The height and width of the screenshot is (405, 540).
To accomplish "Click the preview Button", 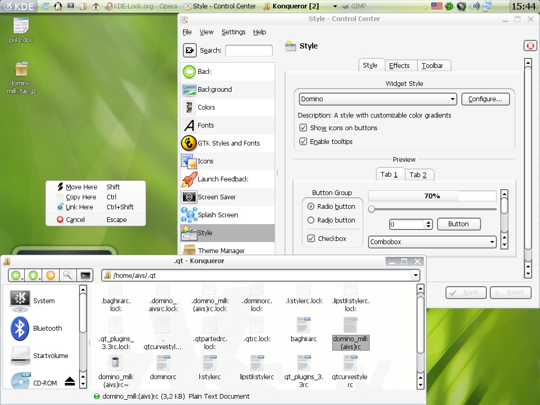I will (458, 224).
